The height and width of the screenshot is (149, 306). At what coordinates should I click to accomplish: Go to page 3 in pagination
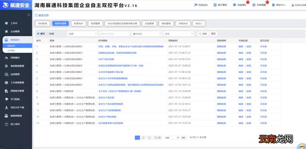pyautogui.click(x=149, y=138)
